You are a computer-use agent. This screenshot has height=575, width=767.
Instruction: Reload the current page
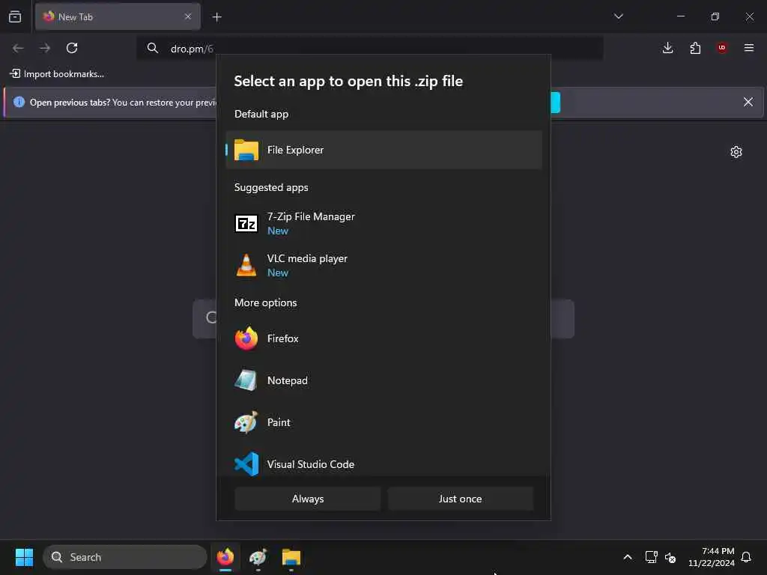tap(72, 48)
